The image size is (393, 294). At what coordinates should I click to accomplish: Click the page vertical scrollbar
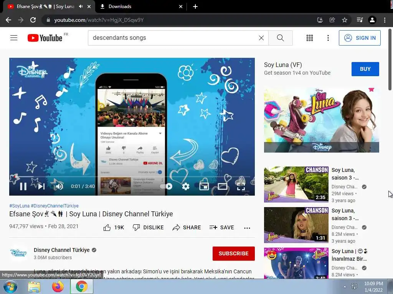(390, 59)
